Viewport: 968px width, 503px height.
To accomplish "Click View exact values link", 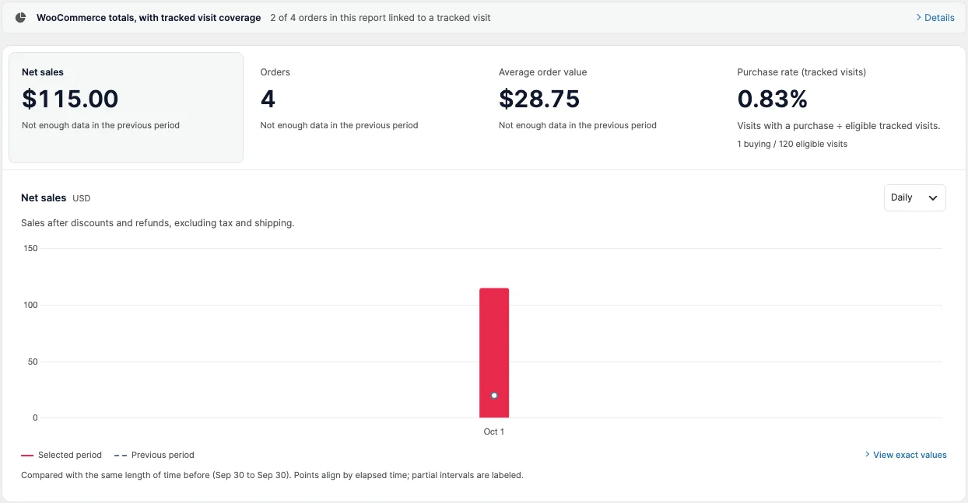I will click(906, 455).
